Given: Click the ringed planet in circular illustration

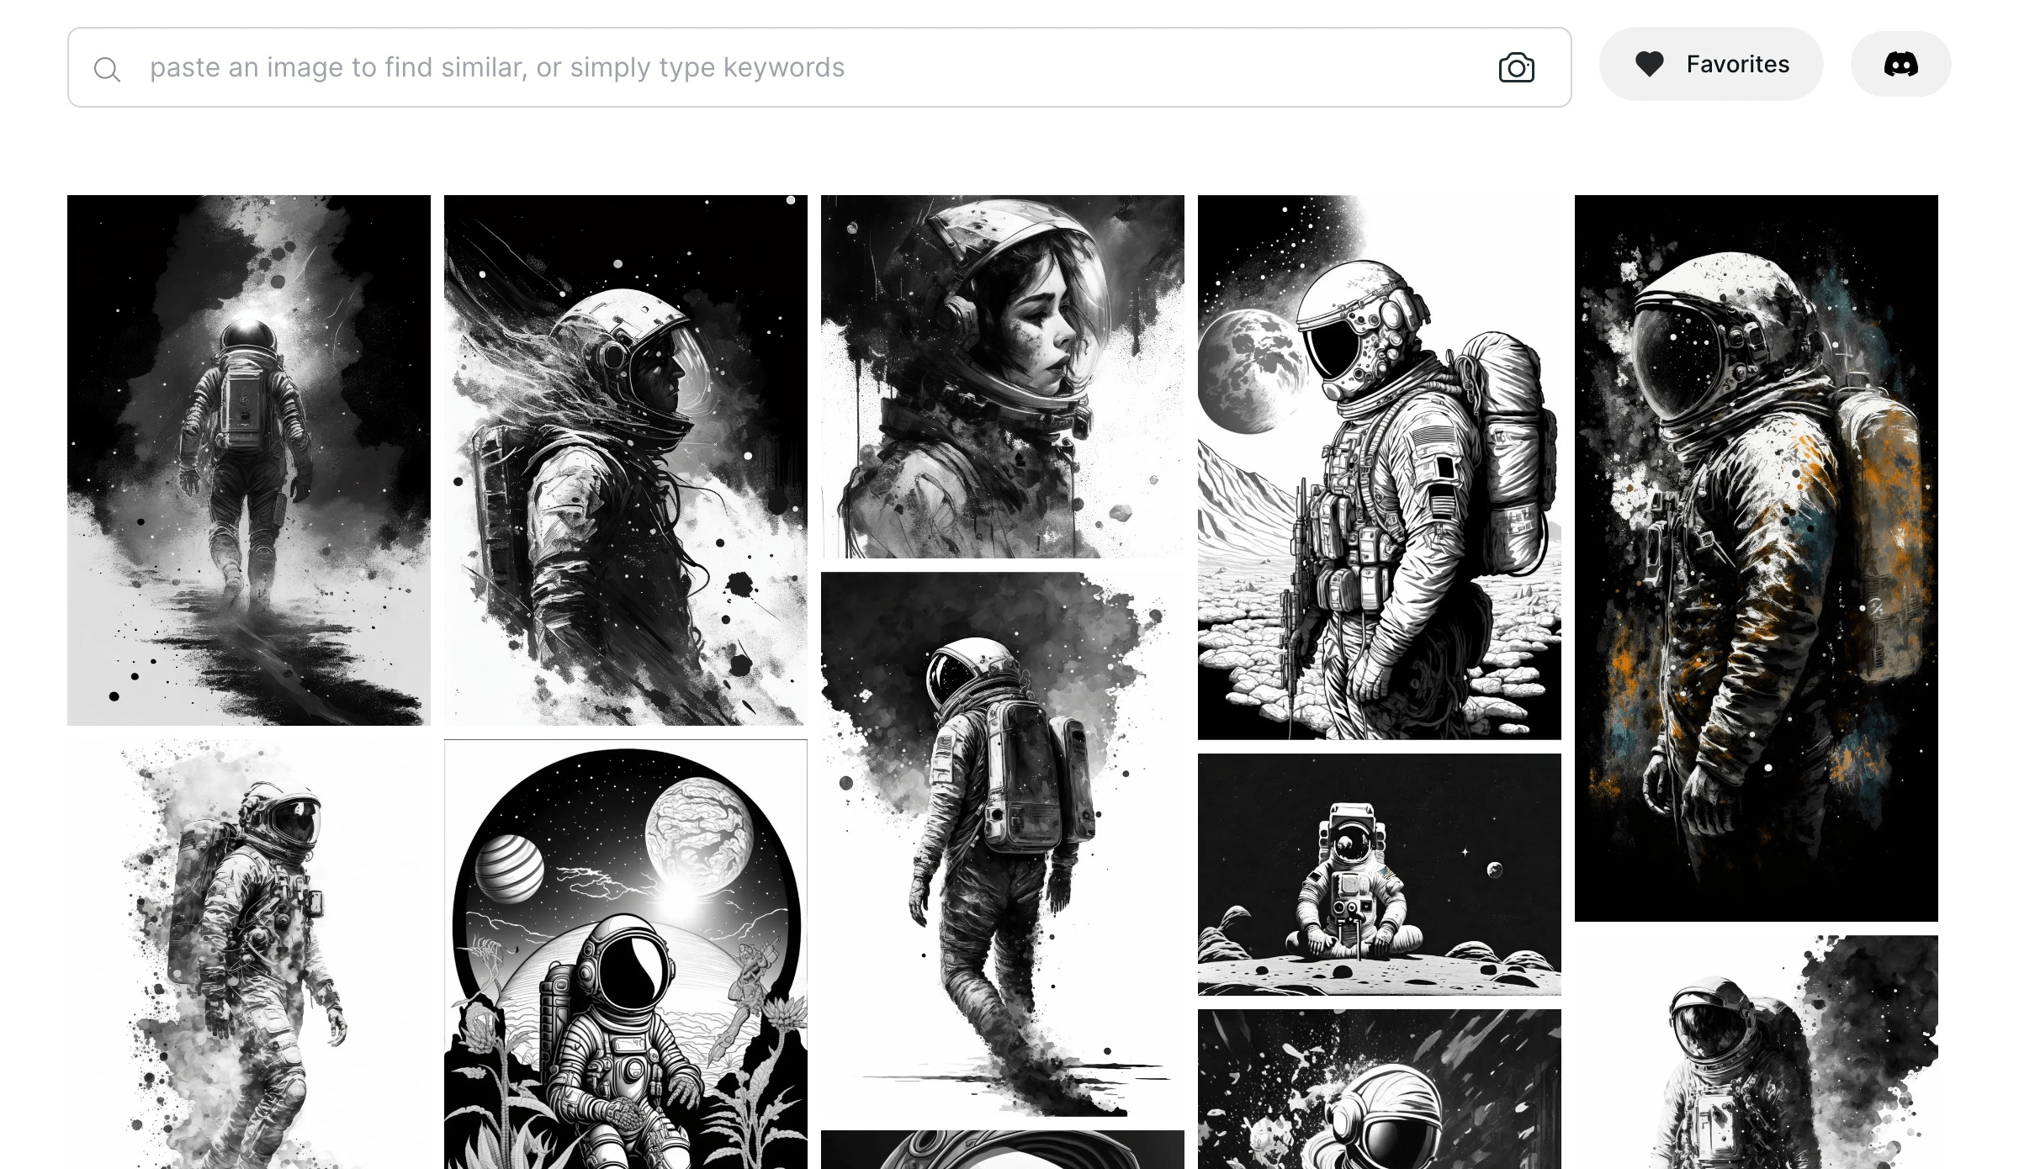Looking at the screenshot, I should pos(510,870).
